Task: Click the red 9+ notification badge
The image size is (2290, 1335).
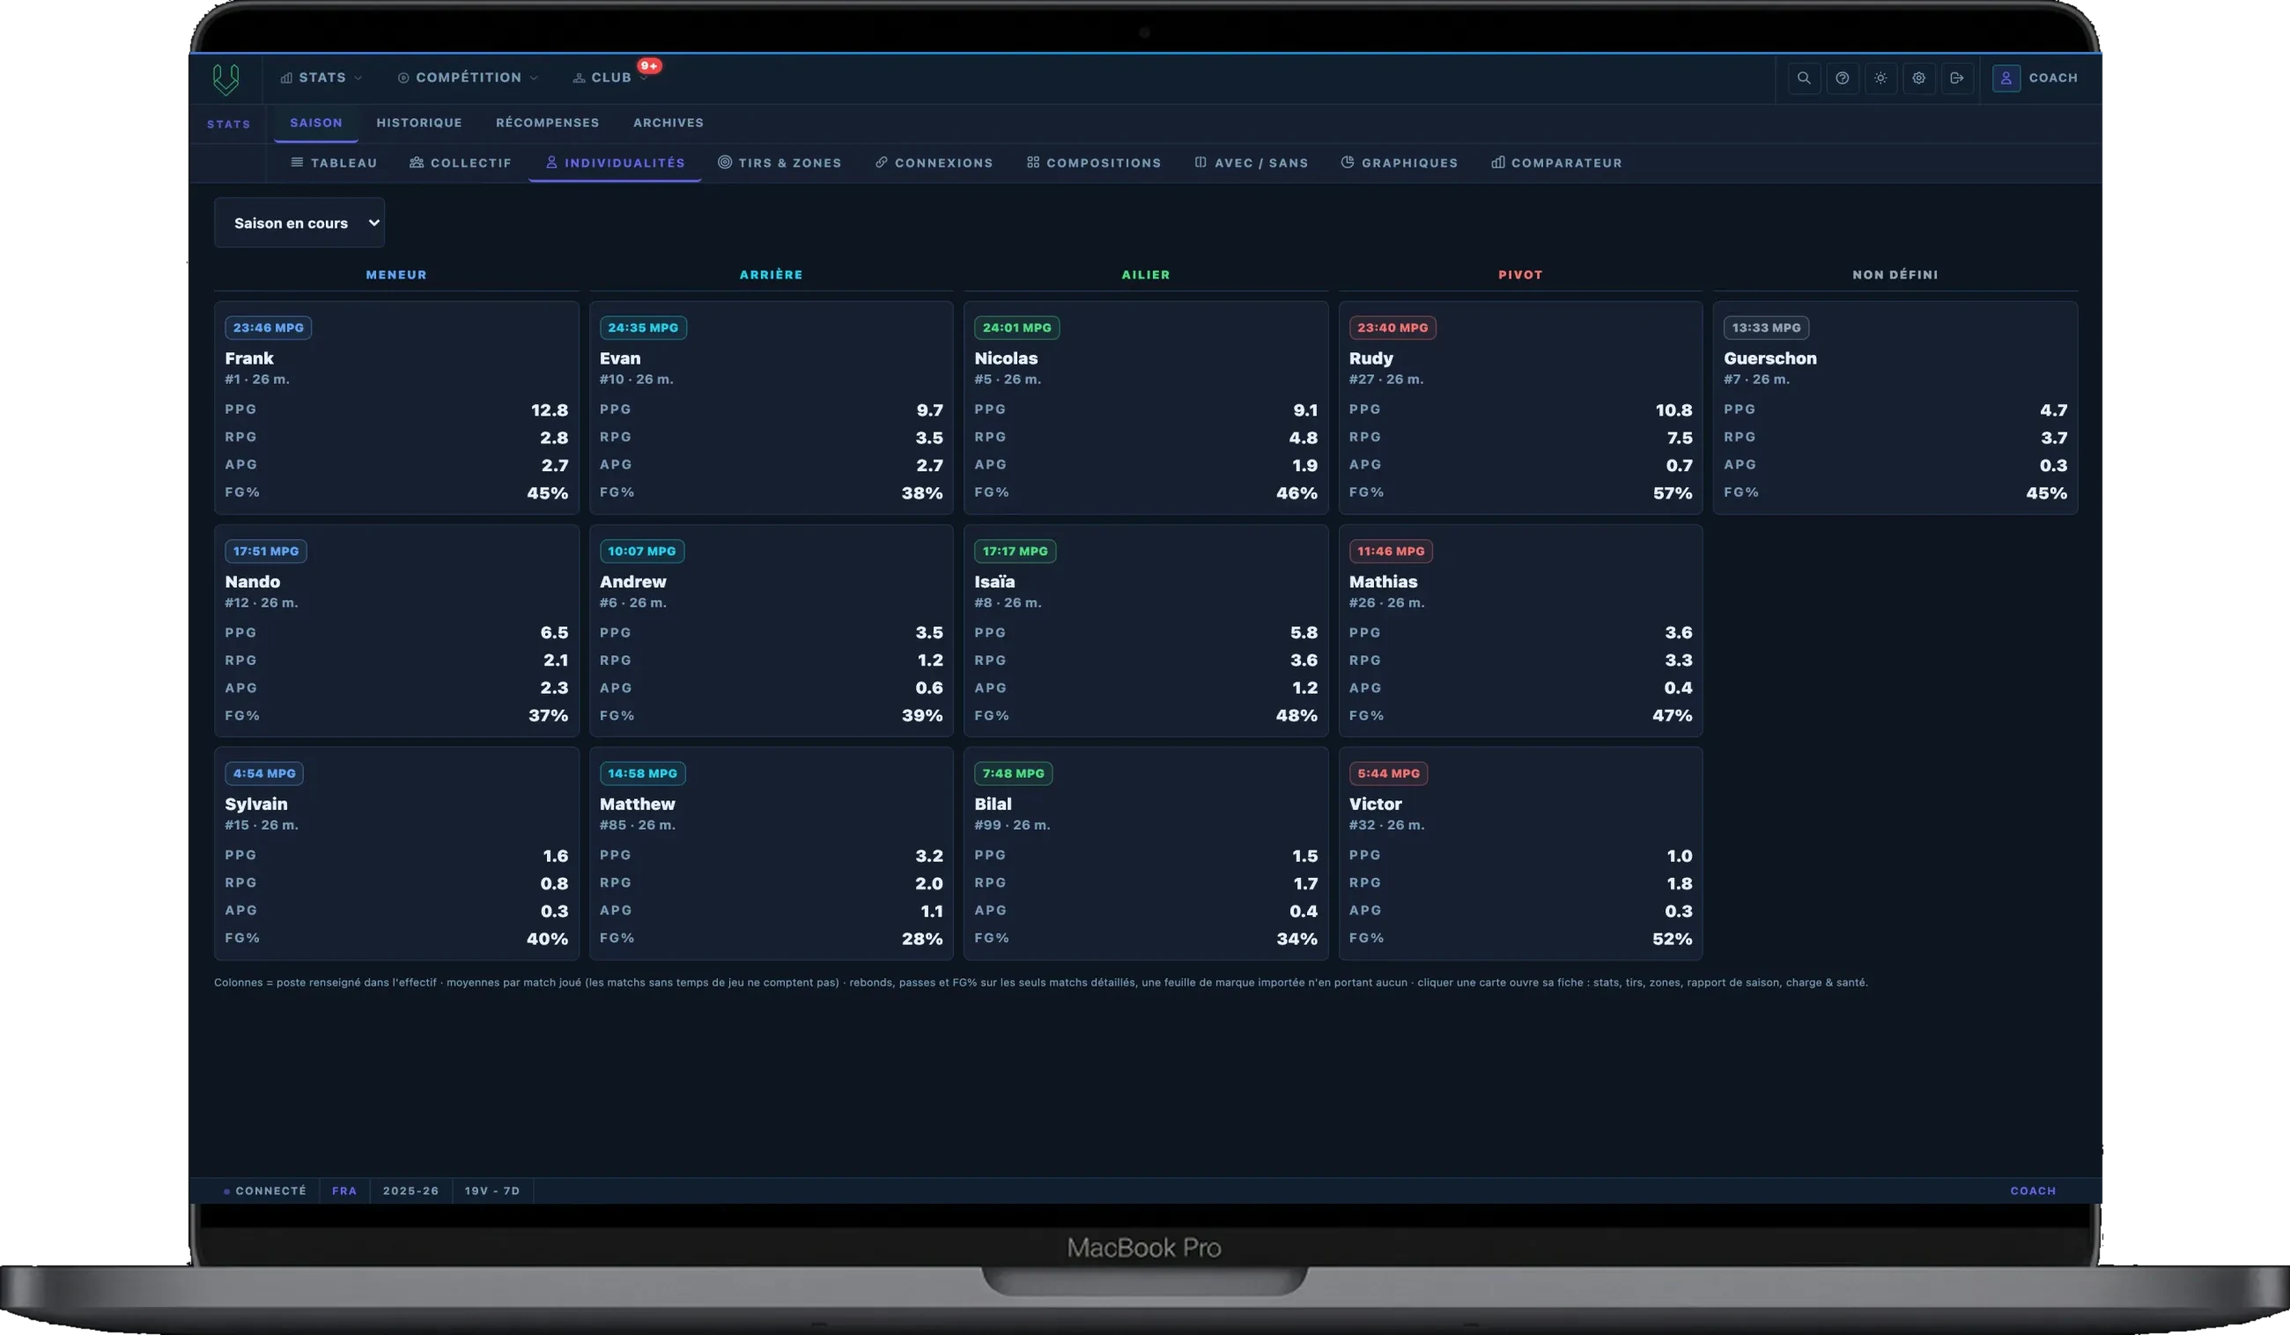Action: (649, 65)
